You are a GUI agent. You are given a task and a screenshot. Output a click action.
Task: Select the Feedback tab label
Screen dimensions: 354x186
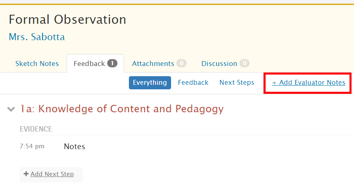coord(89,64)
